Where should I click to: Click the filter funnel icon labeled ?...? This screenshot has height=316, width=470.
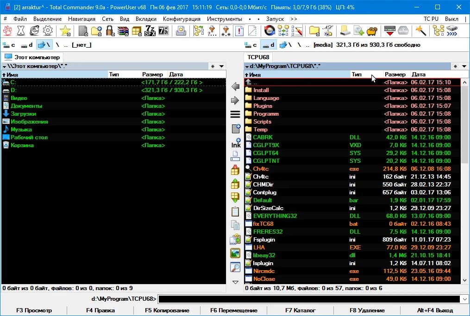point(212,31)
